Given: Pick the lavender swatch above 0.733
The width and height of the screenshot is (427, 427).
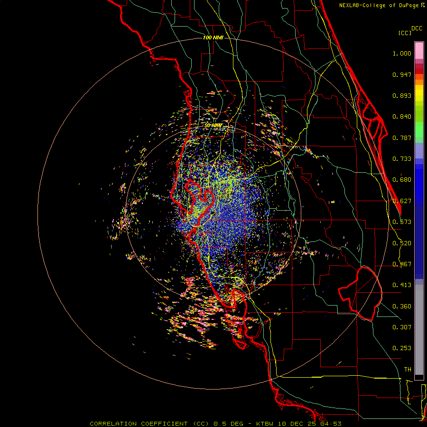Looking at the screenshot, I should click(x=419, y=150).
